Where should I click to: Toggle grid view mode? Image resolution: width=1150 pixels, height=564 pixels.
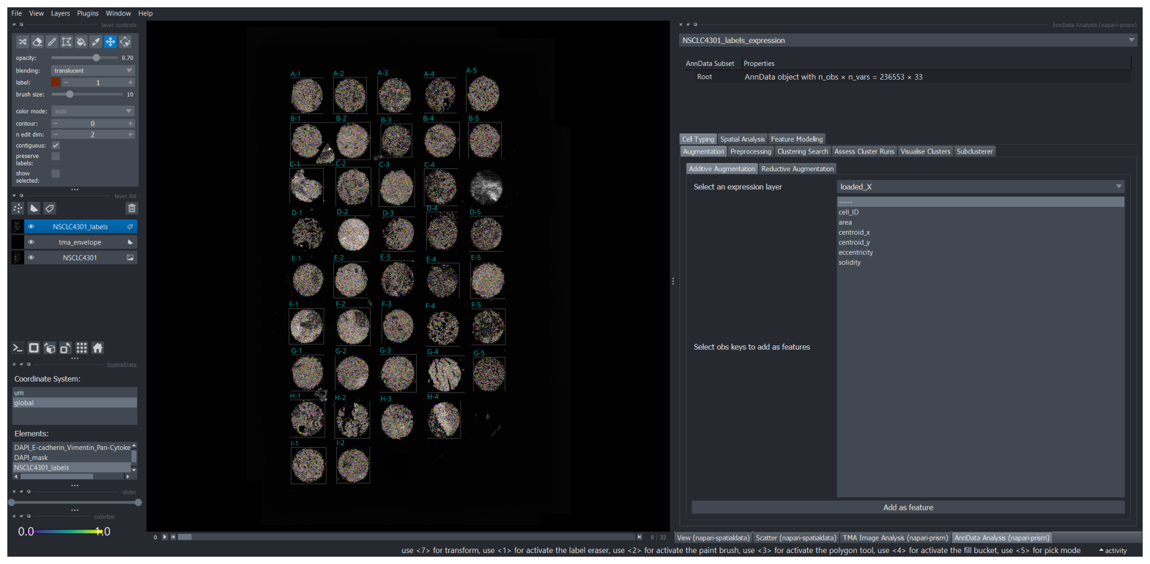(x=81, y=348)
